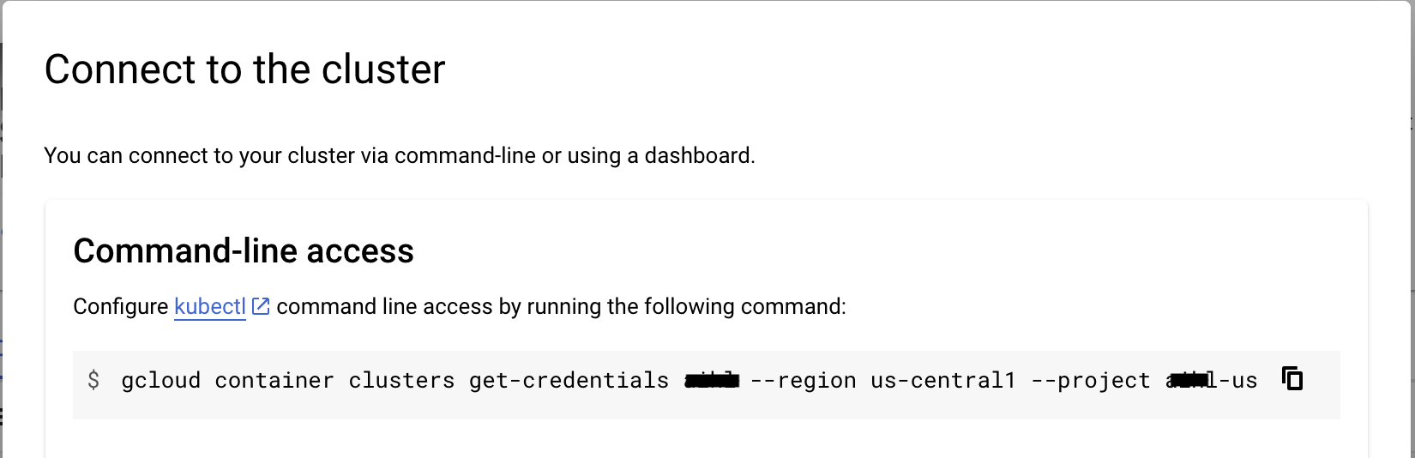Copy the gcloud command to clipboard

pyautogui.click(x=1292, y=378)
